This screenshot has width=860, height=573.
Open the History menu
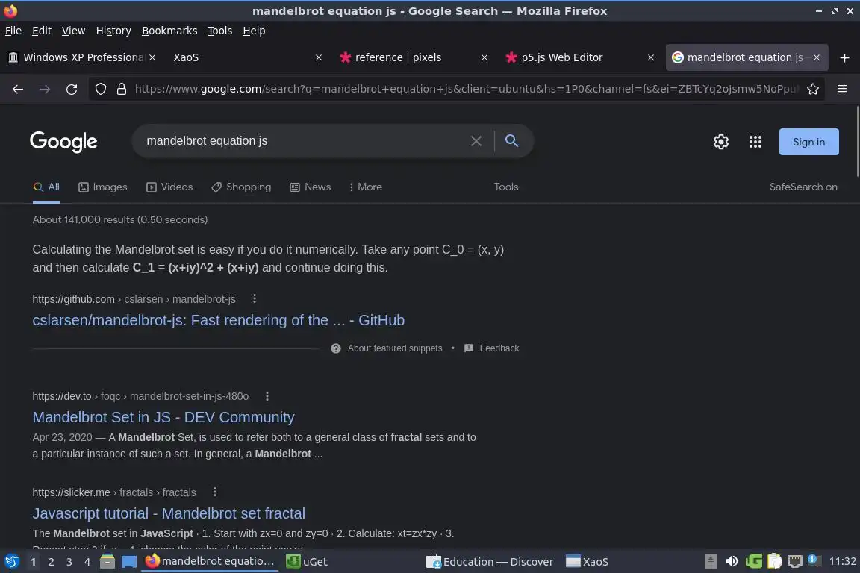pyautogui.click(x=113, y=31)
